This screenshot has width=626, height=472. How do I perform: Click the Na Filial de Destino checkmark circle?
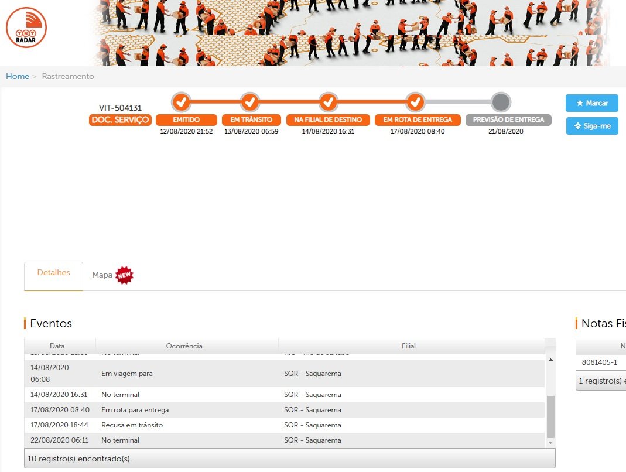point(328,102)
